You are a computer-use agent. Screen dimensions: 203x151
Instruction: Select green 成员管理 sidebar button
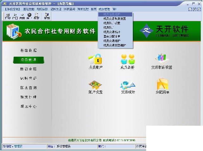point(28,60)
